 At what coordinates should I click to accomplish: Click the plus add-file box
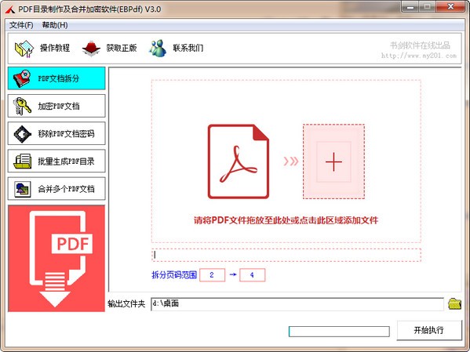click(333, 161)
